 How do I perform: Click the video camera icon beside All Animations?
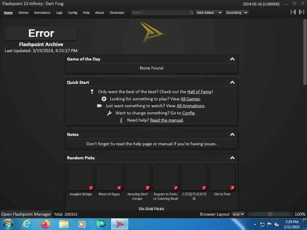pos(100,106)
